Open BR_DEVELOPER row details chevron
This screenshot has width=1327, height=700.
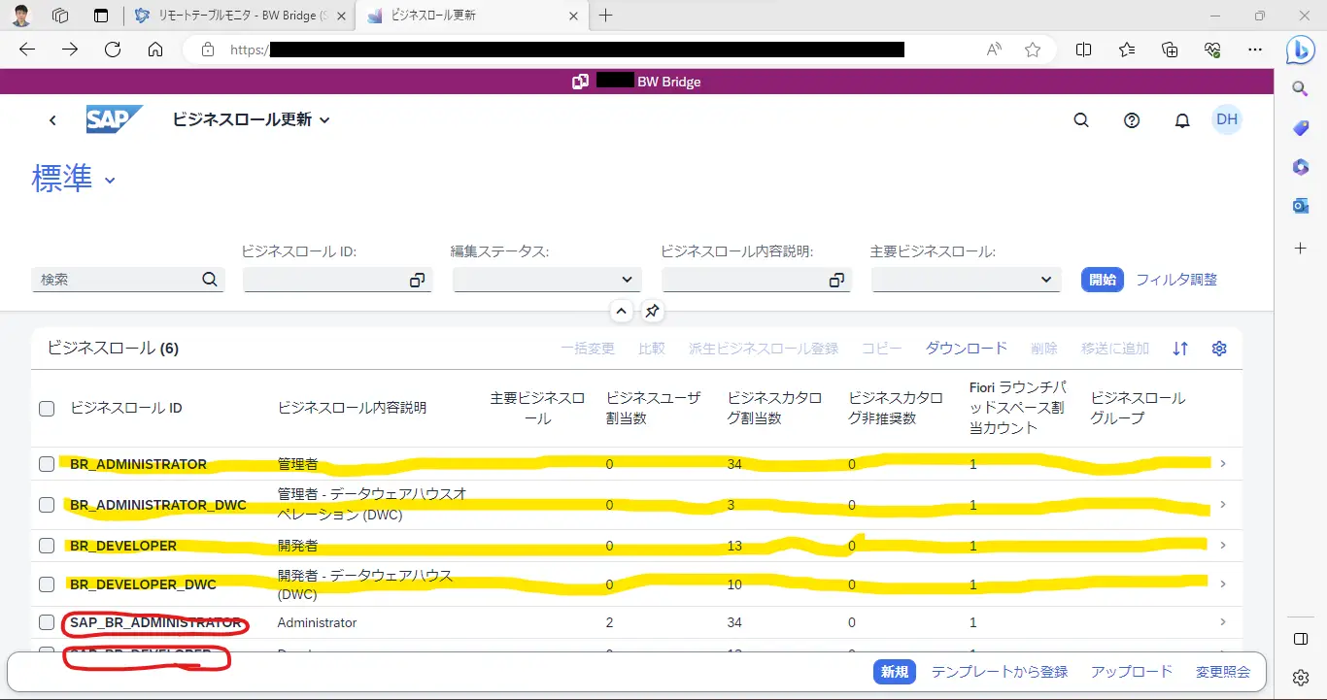[1223, 546]
